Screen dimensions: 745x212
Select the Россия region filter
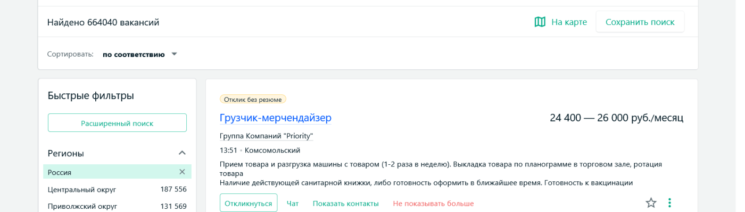coord(60,172)
